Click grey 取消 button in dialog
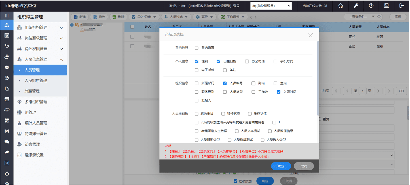 pos(304,166)
